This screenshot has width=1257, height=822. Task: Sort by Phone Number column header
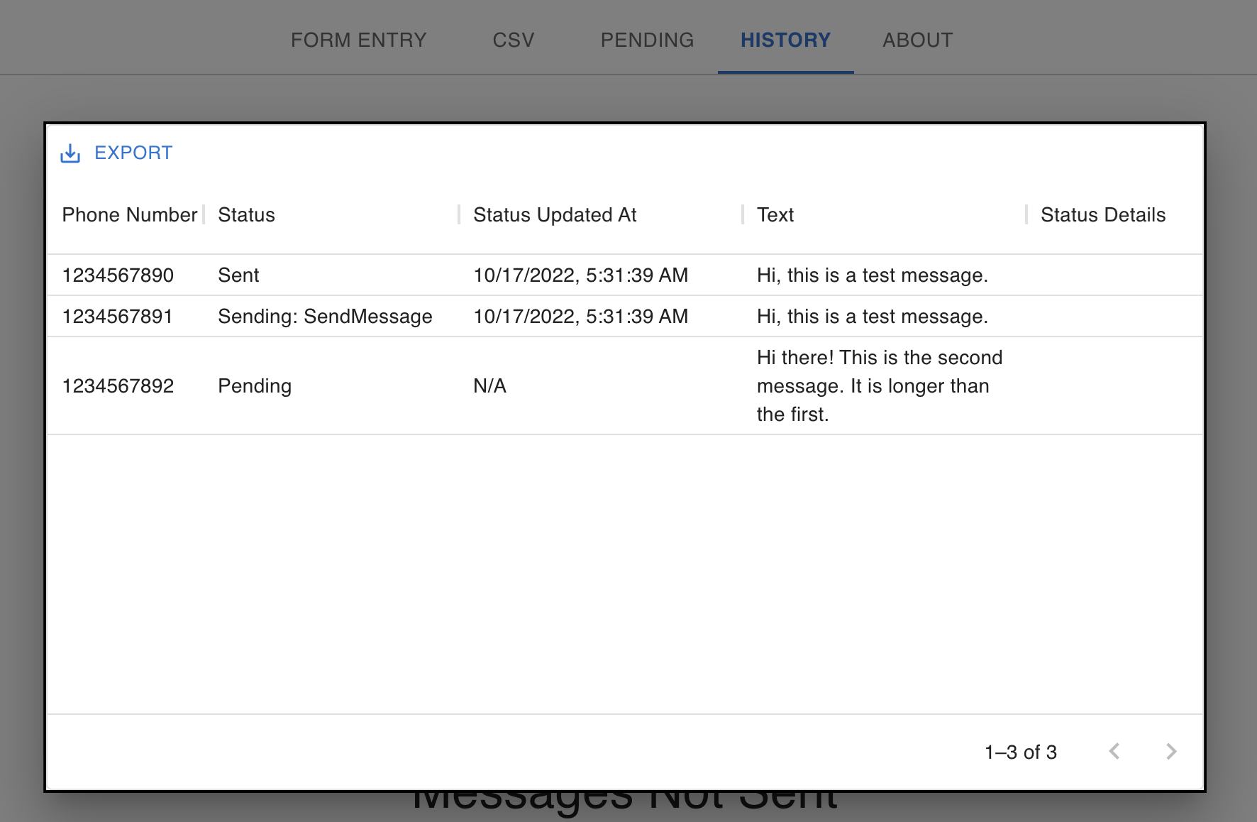point(129,214)
